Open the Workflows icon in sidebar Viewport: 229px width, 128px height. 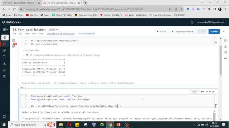(x=4, y=76)
